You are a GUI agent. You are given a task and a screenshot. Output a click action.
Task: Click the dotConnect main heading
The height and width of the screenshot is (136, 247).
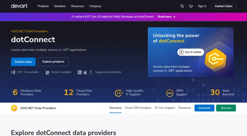[x=33, y=40]
